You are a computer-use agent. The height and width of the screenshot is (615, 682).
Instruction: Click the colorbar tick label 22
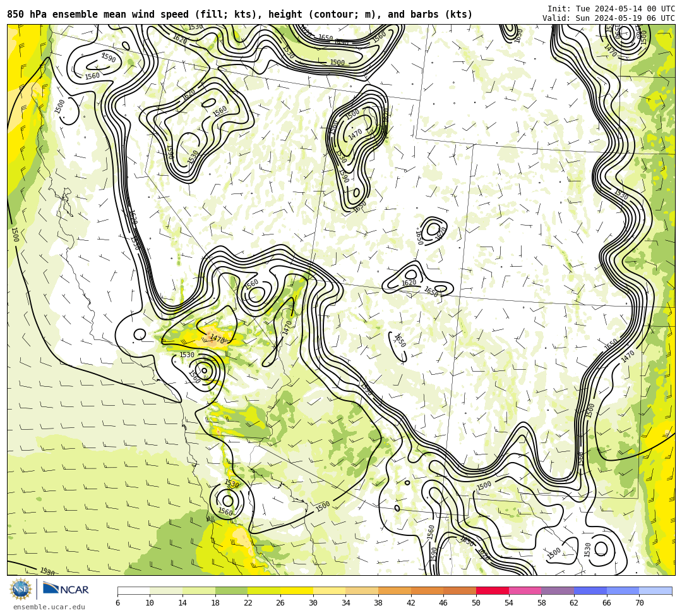(x=248, y=603)
